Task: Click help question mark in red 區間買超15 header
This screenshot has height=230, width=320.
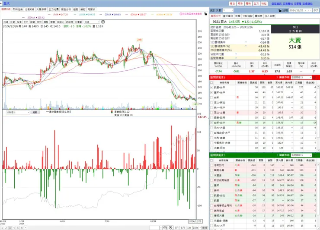Action: pos(277,77)
